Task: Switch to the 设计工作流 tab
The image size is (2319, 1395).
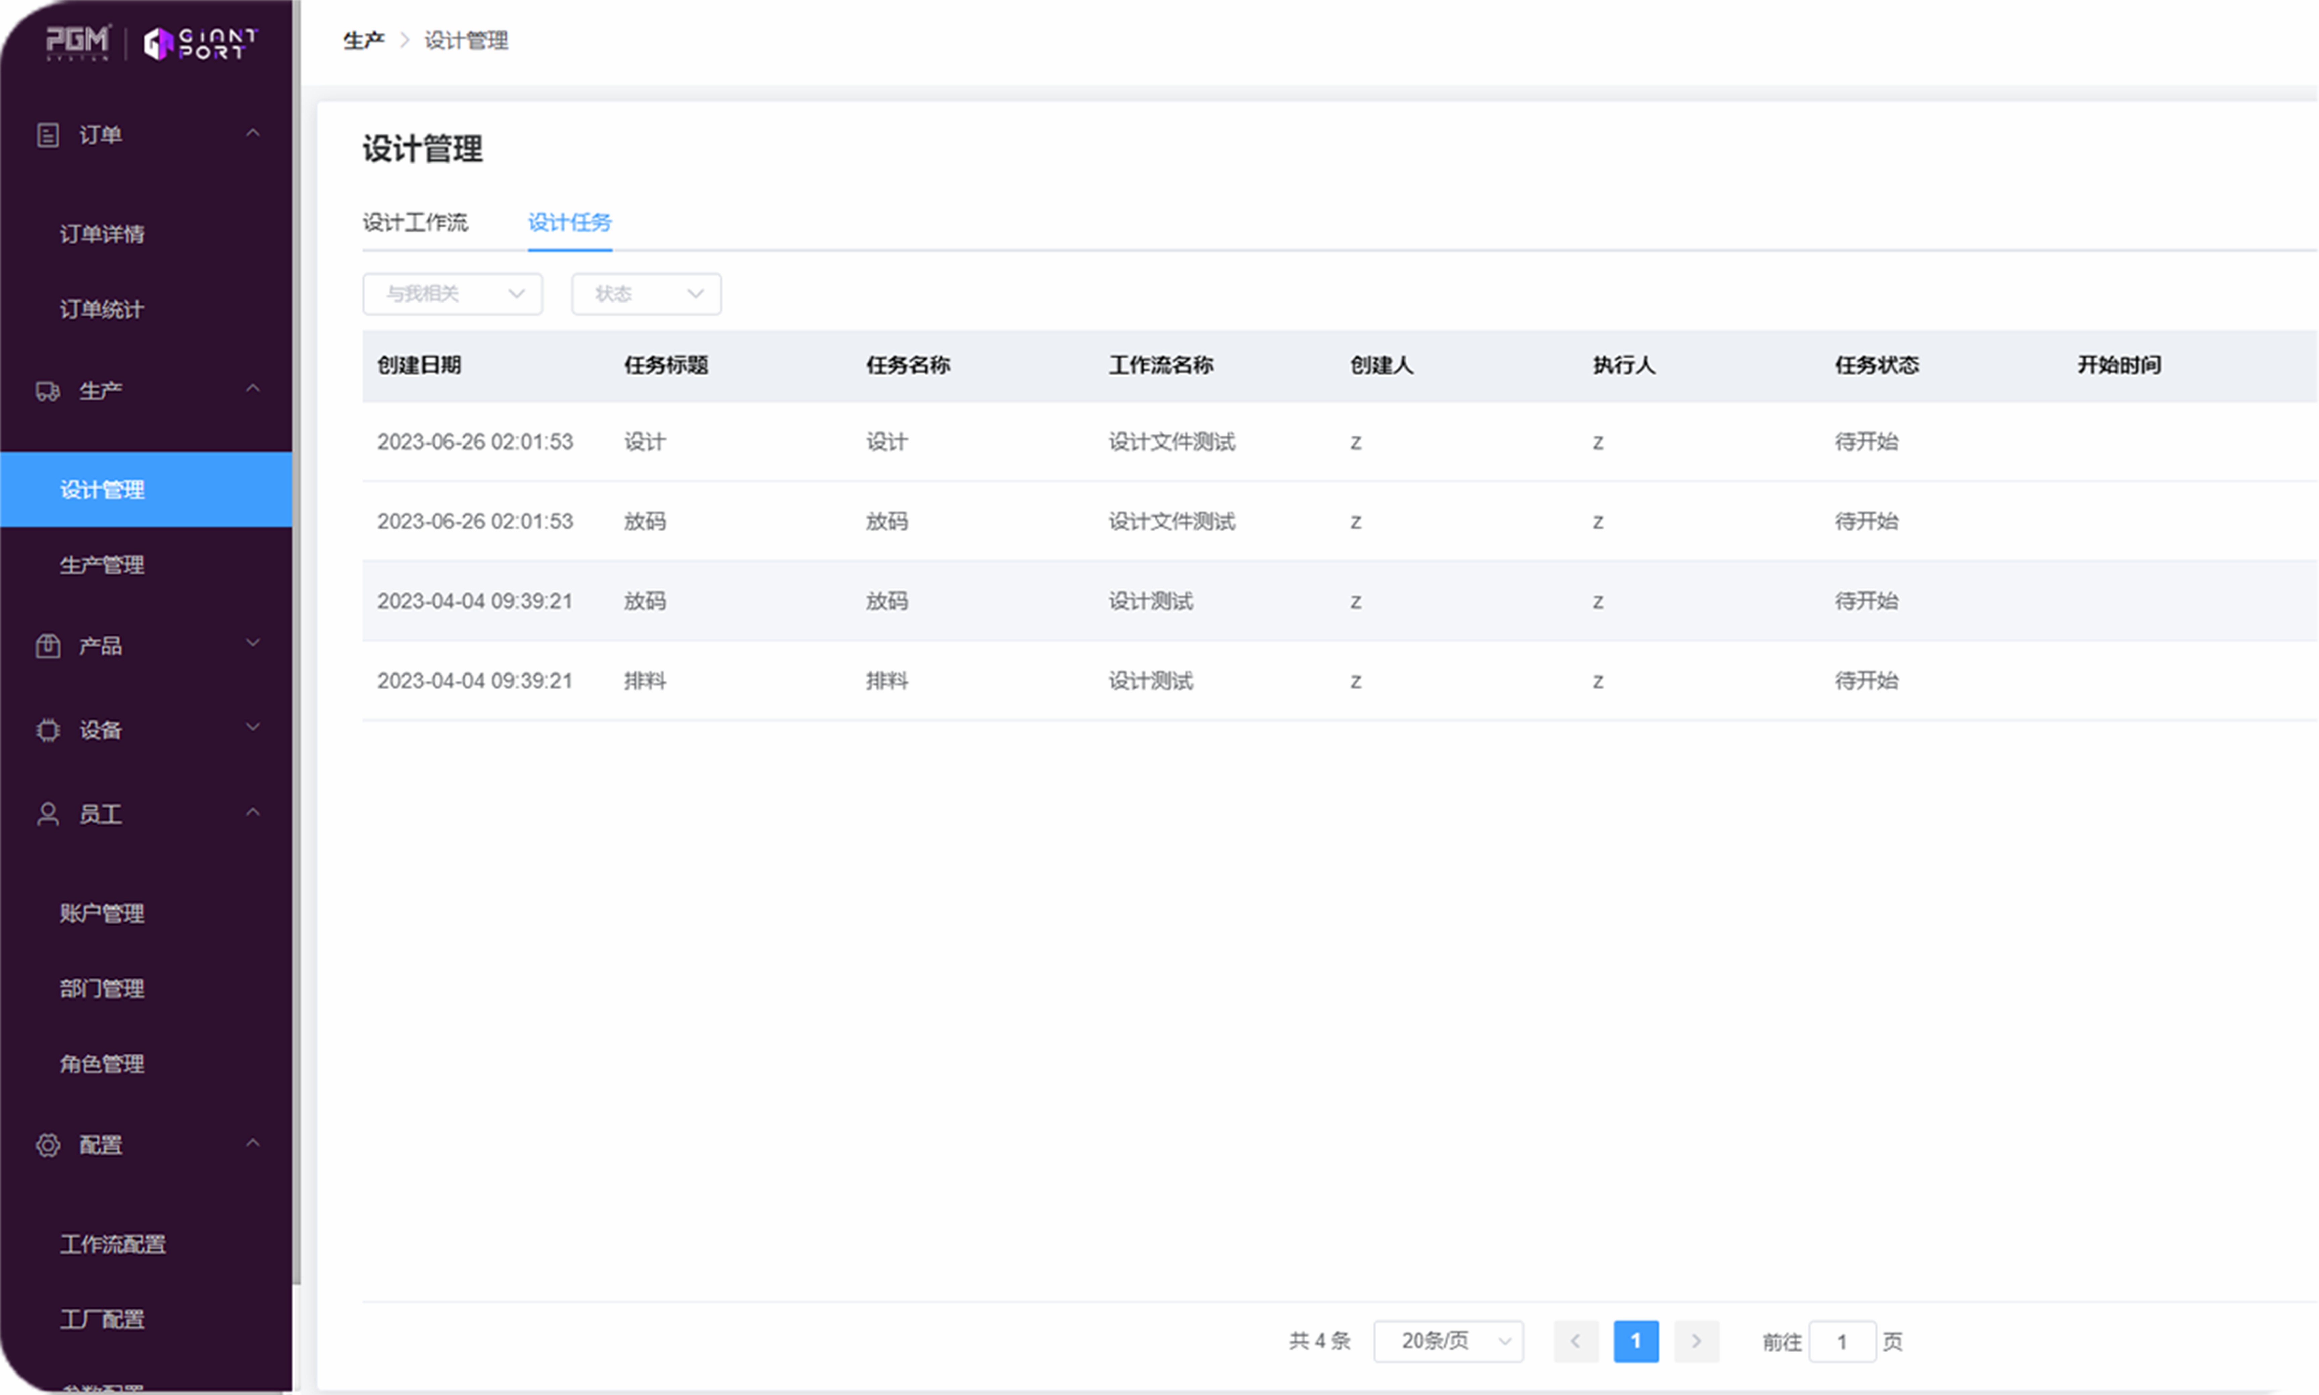Action: 415,223
